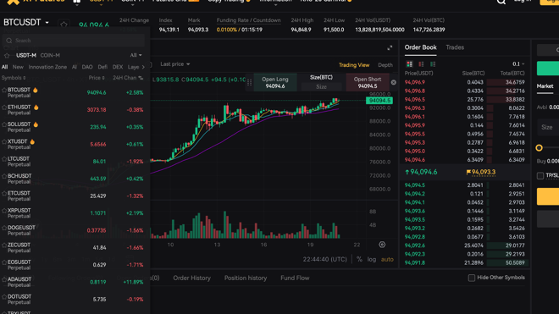This screenshot has width=559, height=314.
Task: Click the Index price label
Action: point(165,20)
